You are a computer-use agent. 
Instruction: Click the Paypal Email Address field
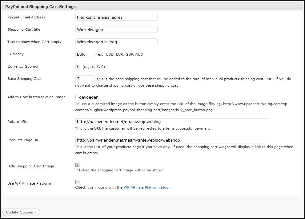pos(116,17)
